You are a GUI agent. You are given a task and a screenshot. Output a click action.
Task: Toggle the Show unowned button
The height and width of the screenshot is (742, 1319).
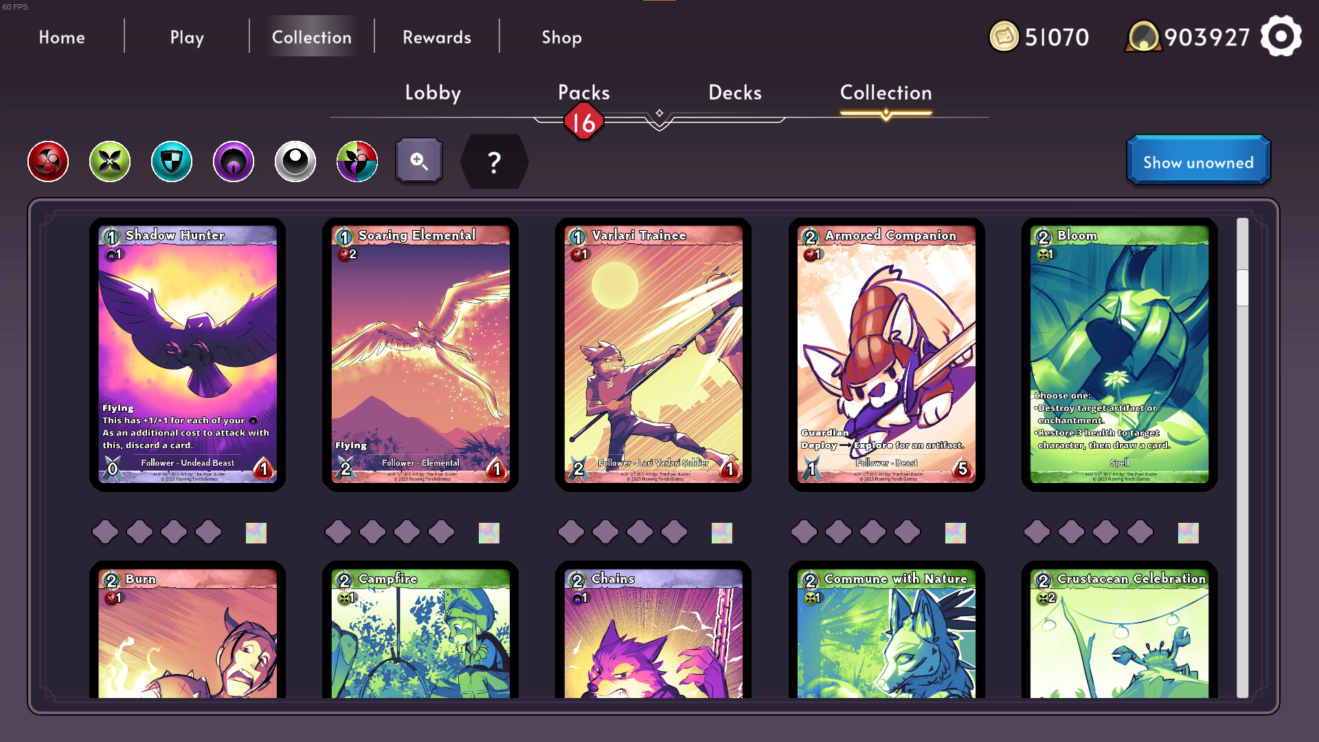click(x=1198, y=161)
